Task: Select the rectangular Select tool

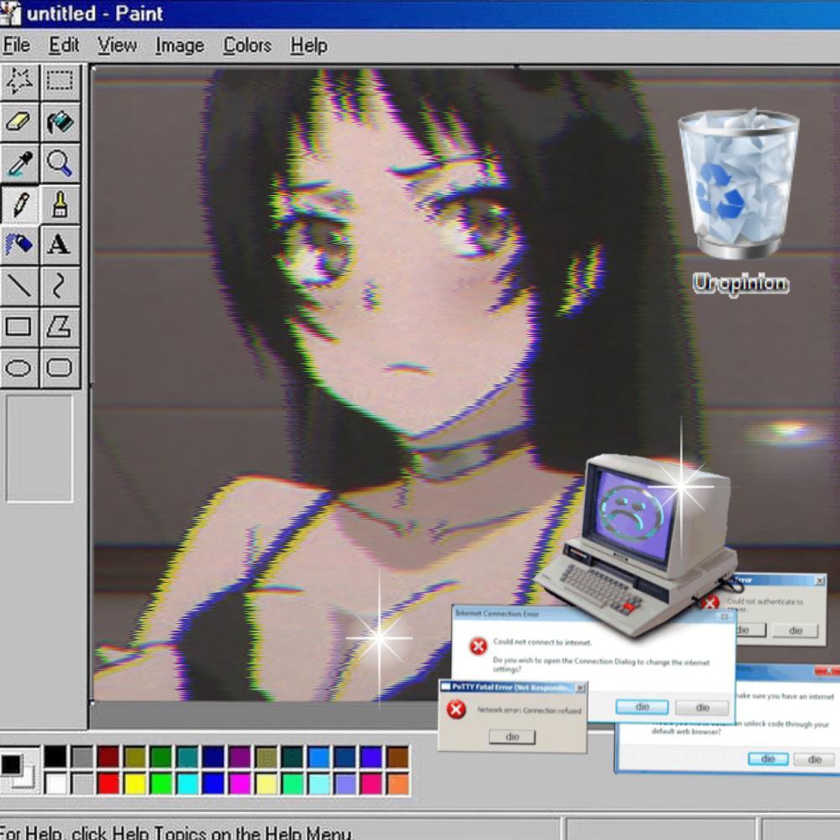Action: click(x=60, y=82)
